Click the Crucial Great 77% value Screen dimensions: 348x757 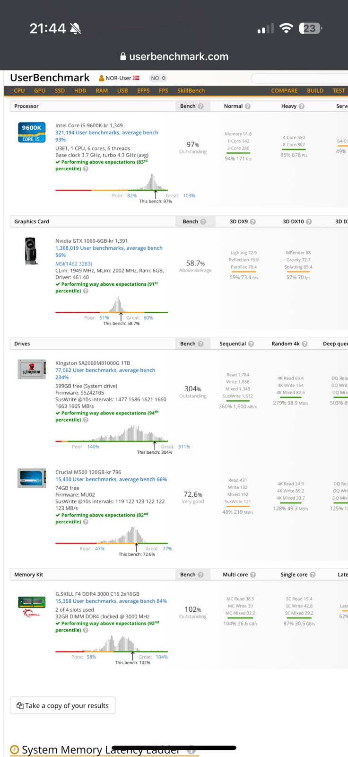pyautogui.click(x=167, y=549)
